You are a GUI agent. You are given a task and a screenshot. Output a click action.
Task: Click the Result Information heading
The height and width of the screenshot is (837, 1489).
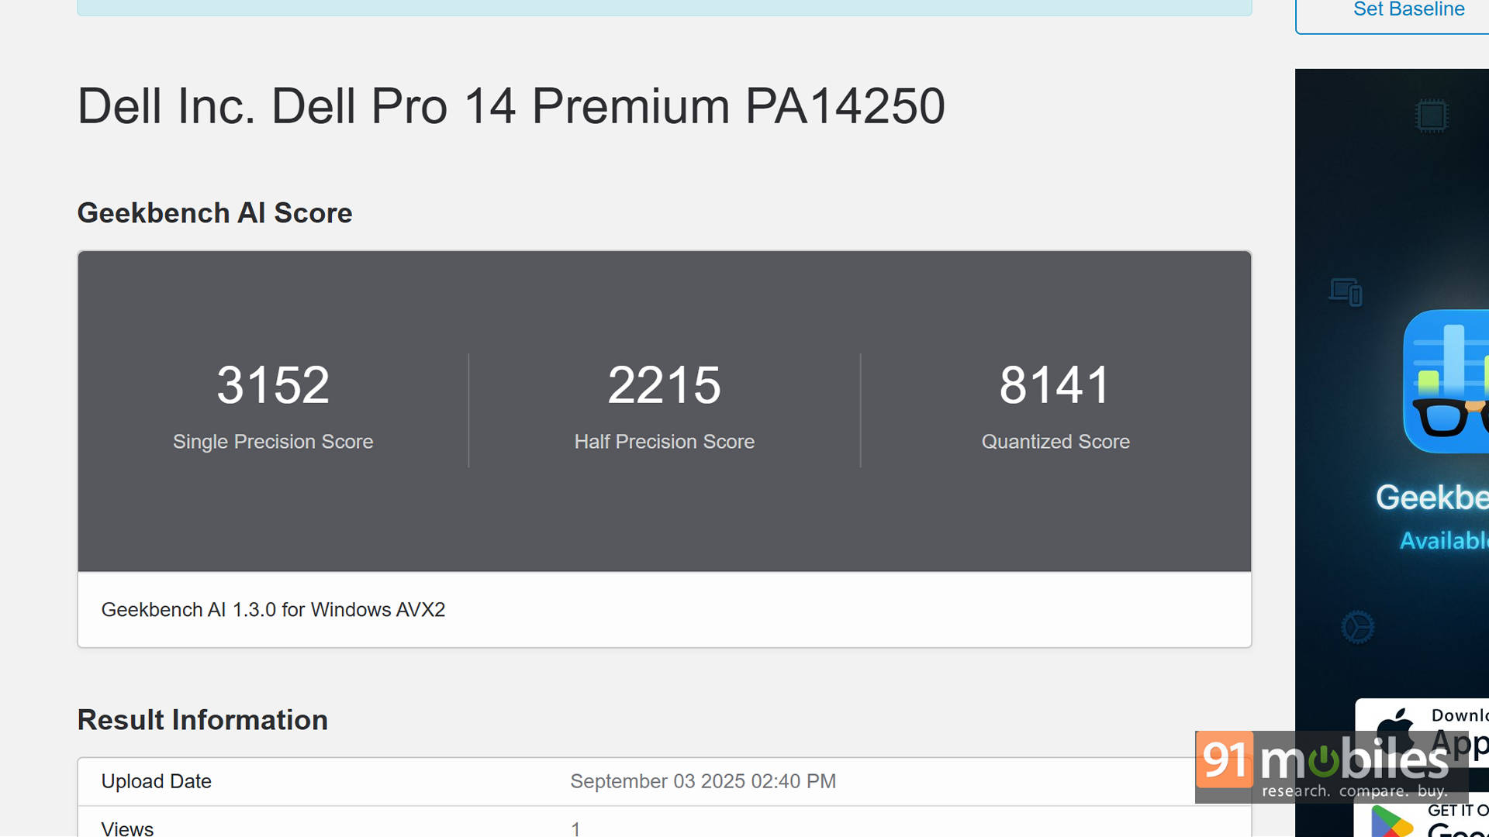point(202,720)
